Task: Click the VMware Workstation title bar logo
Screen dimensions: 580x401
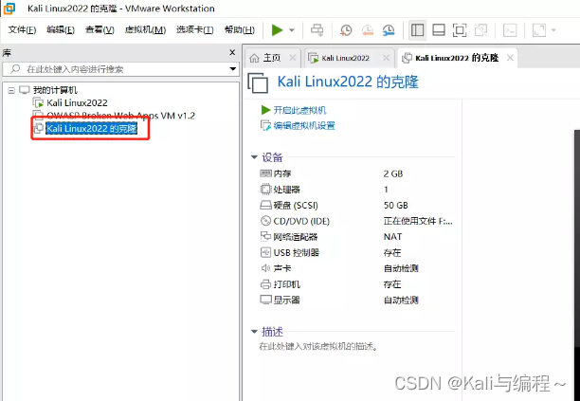Action: (x=9, y=9)
